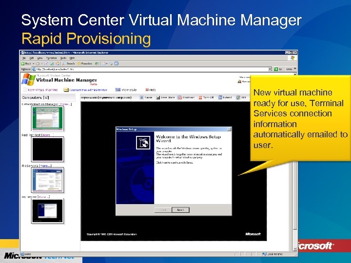This screenshot has height=263, width=351.
Task: Open the Tools menu
Action: click(x=63, y=58)
